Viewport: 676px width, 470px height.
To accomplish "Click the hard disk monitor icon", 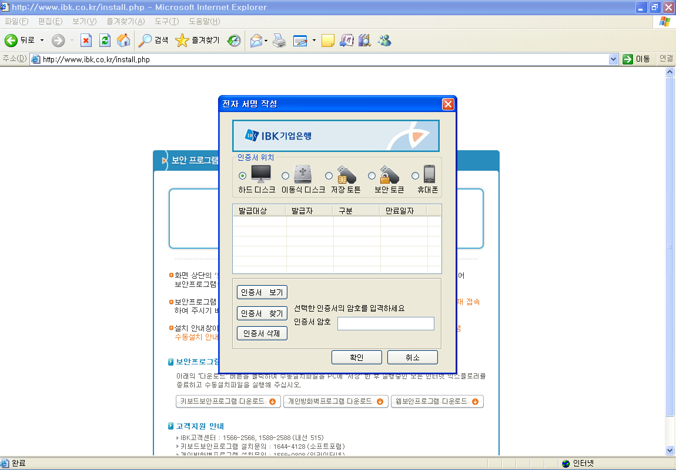I will click(261, 174).
